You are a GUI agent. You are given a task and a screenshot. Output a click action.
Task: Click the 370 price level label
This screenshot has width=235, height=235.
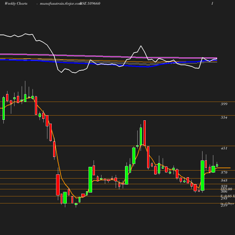click(x=224, y=172)
